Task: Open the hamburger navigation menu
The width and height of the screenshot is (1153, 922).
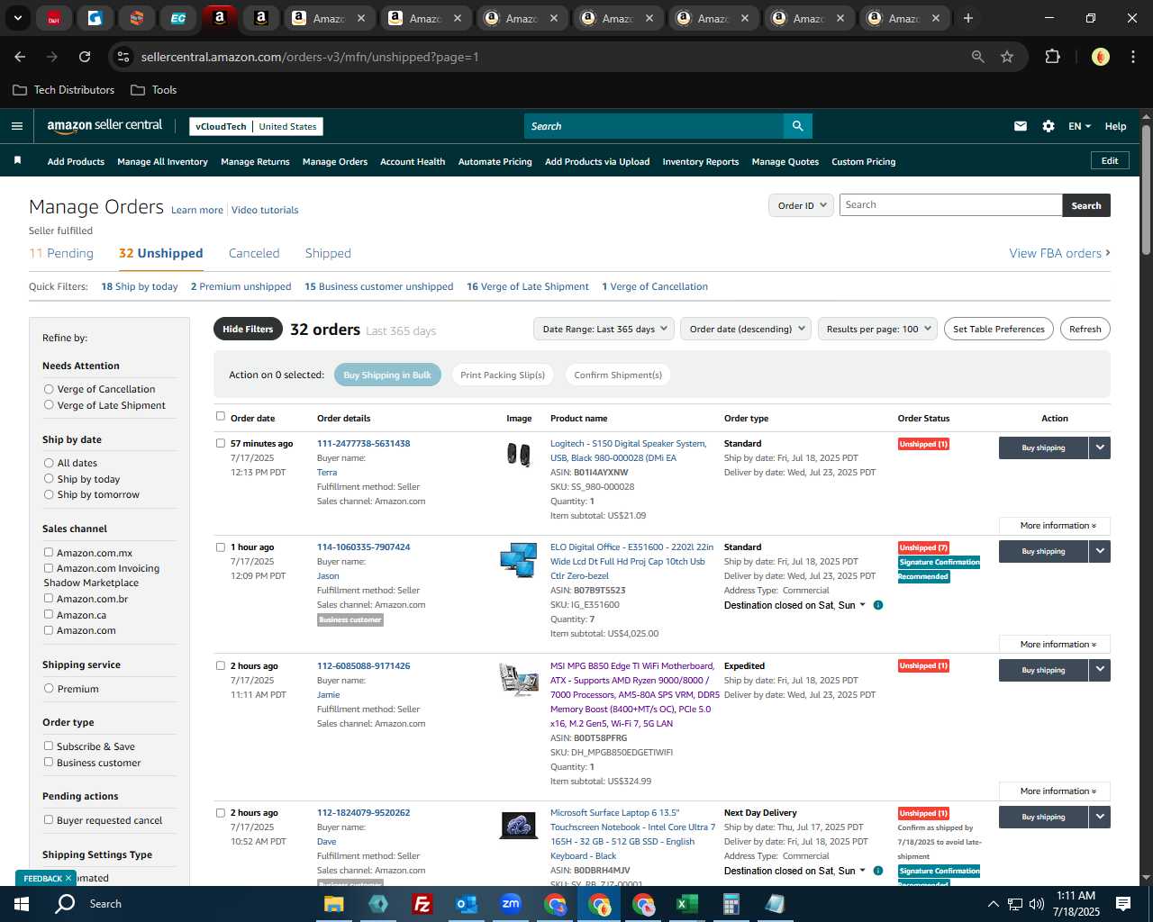Action: click(16, 126)
